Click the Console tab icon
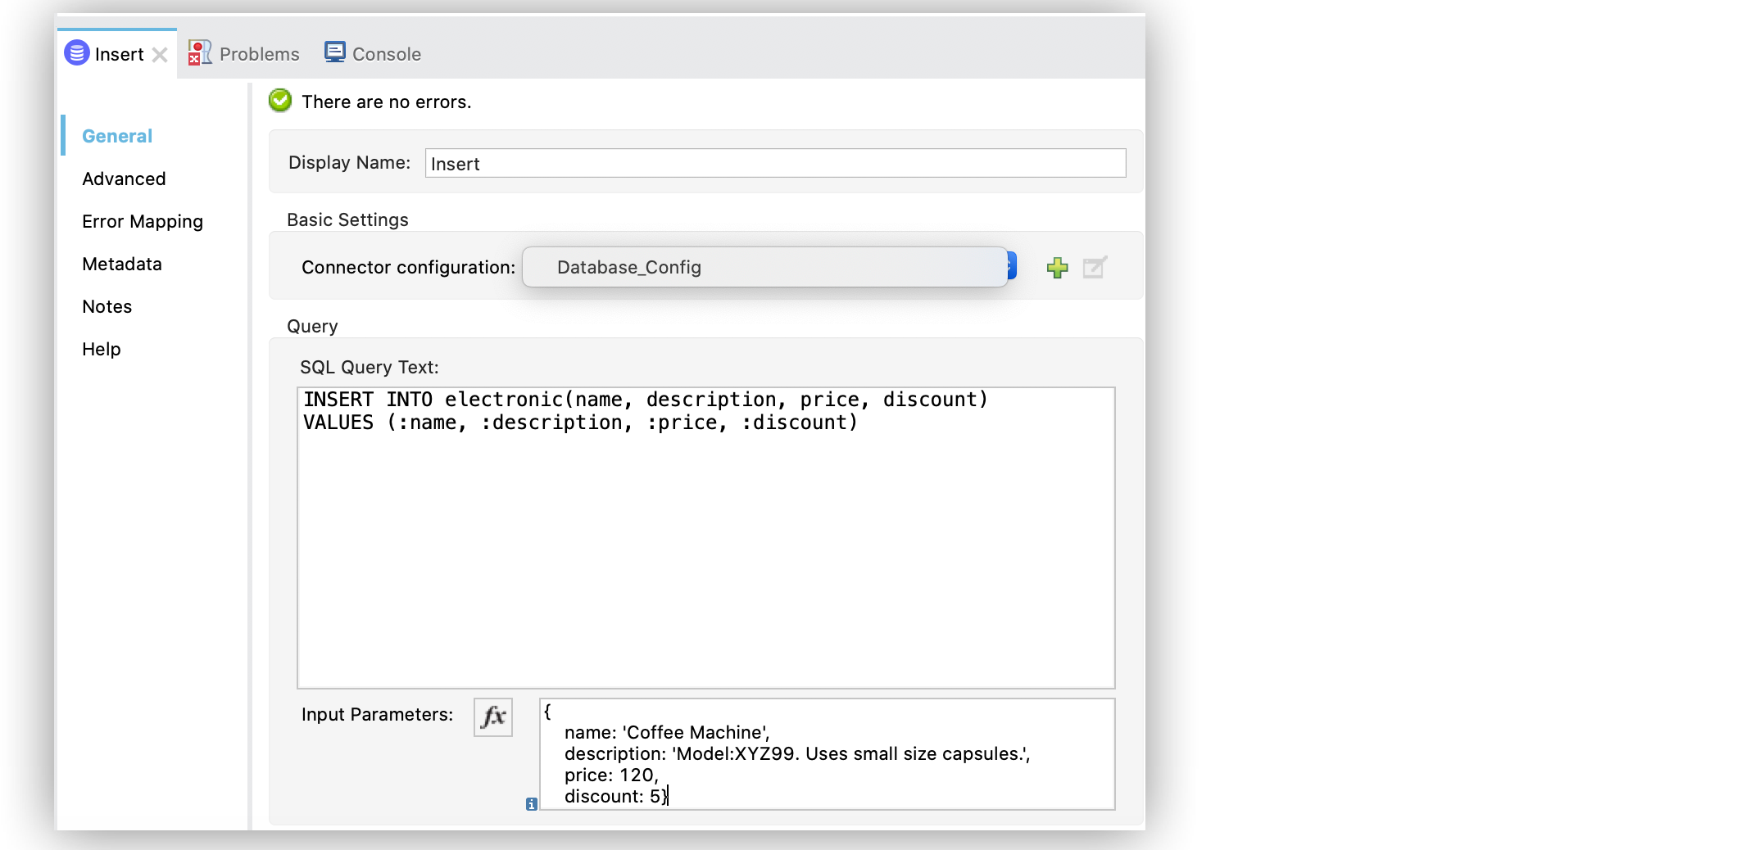Image resolution: width=1755 pixels, height=850 pixels. 334,52
